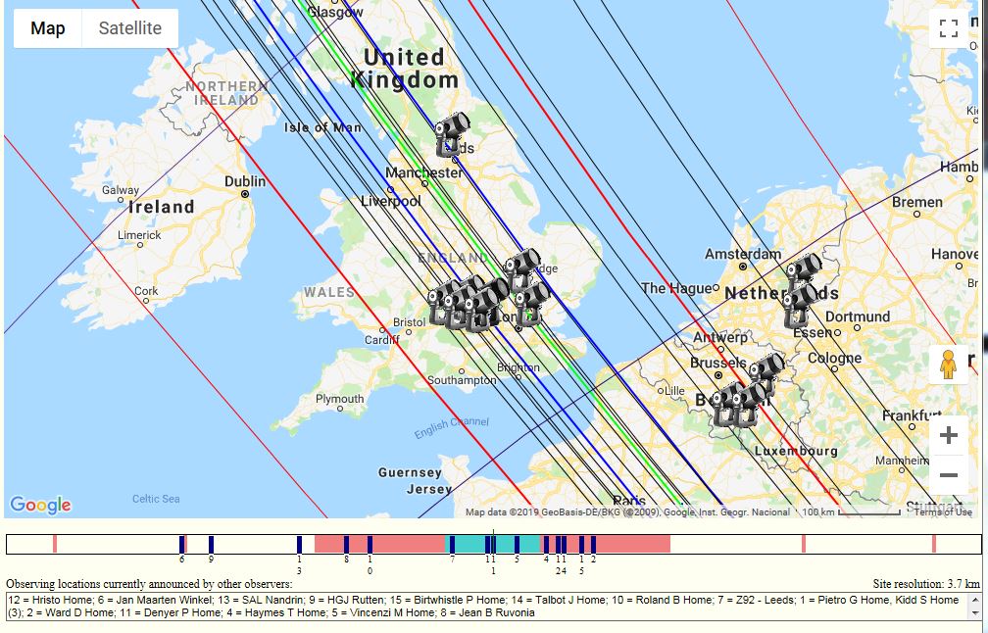Click the telescope marker near Cambridge

pos(521,267)
